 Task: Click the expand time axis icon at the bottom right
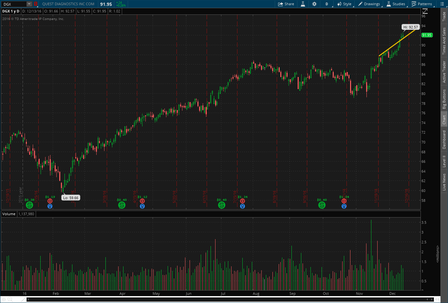[x=437, y=299]
